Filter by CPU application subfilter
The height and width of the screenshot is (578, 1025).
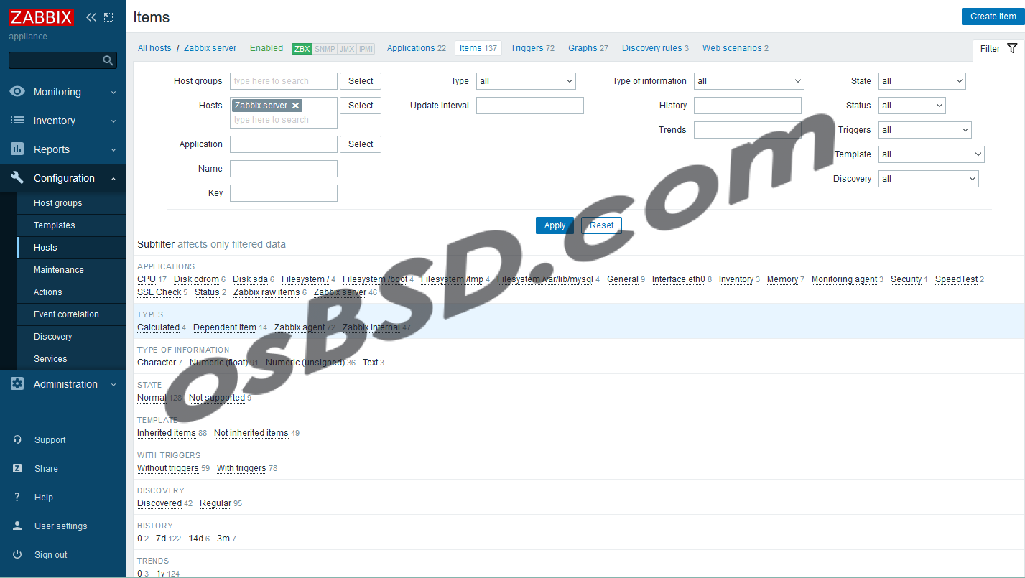click(x=147, y=279)
